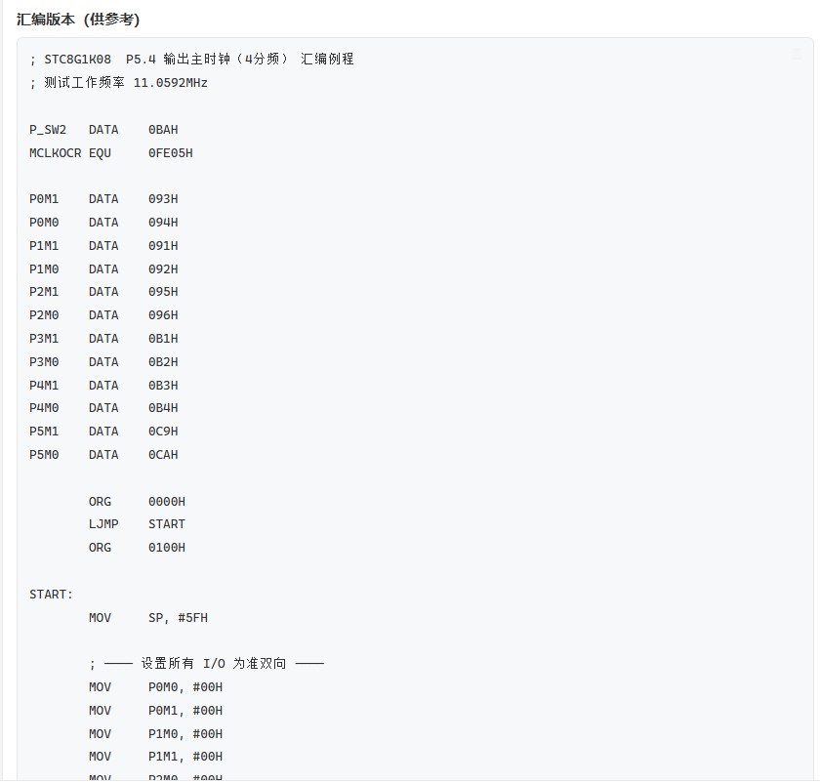Click the START operand after LJMP
Screen dimensions: 820x783
point(167,524)
